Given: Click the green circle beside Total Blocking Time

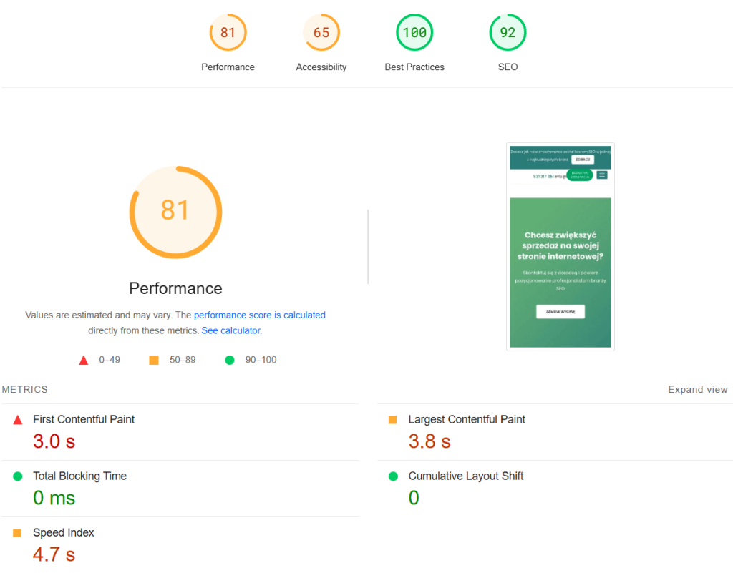Looking at the screenshot, I should (x=18, y=476).
